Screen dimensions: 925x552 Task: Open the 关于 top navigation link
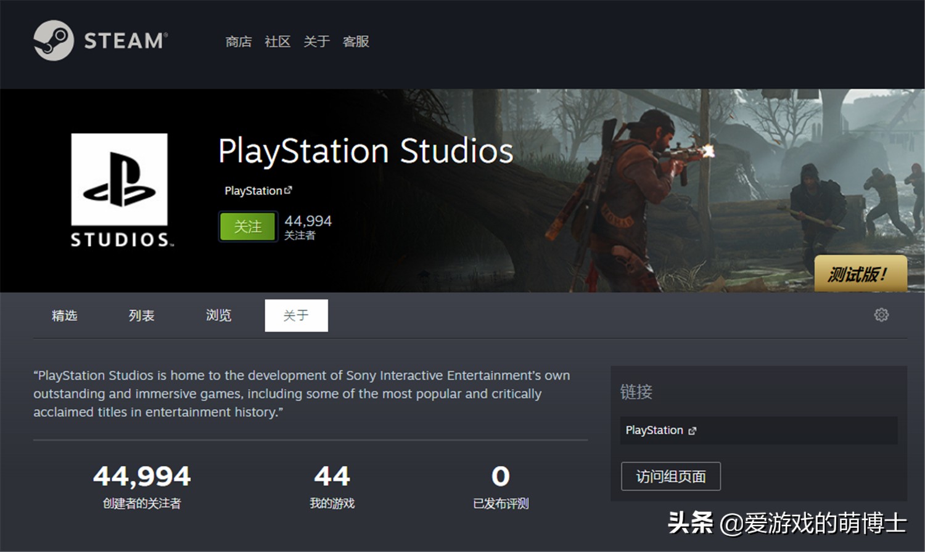pos(316,41)
